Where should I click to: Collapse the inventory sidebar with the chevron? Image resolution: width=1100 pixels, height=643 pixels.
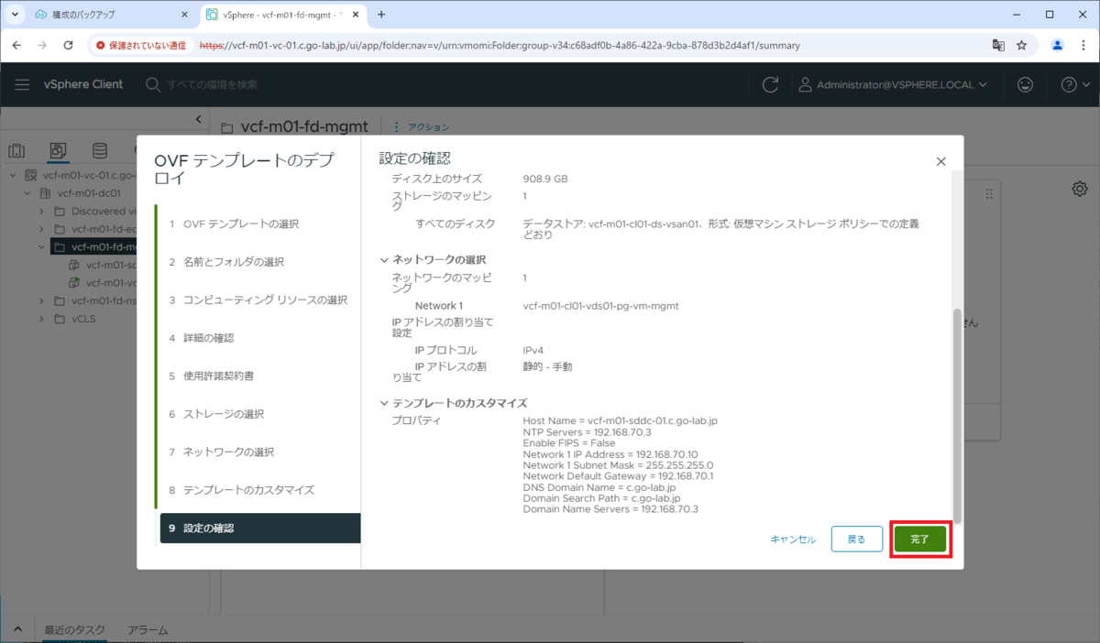pos(199,119)
